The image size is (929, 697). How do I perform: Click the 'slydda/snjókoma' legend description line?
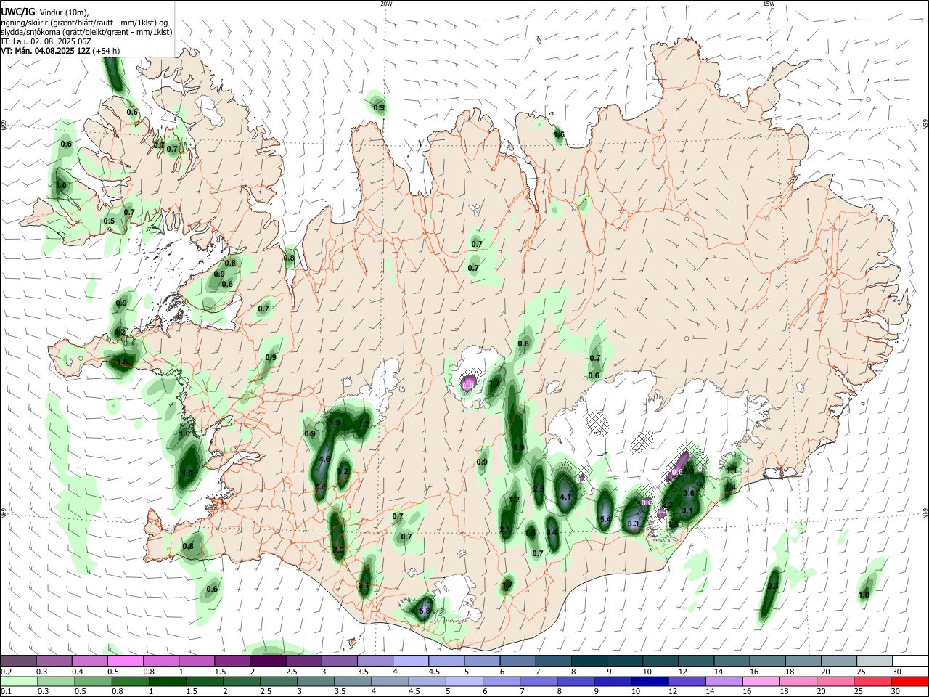click(86, 32)
